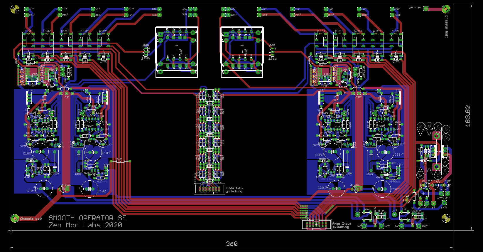Select capacitor C101
The image size is (483, 252).
43,189
